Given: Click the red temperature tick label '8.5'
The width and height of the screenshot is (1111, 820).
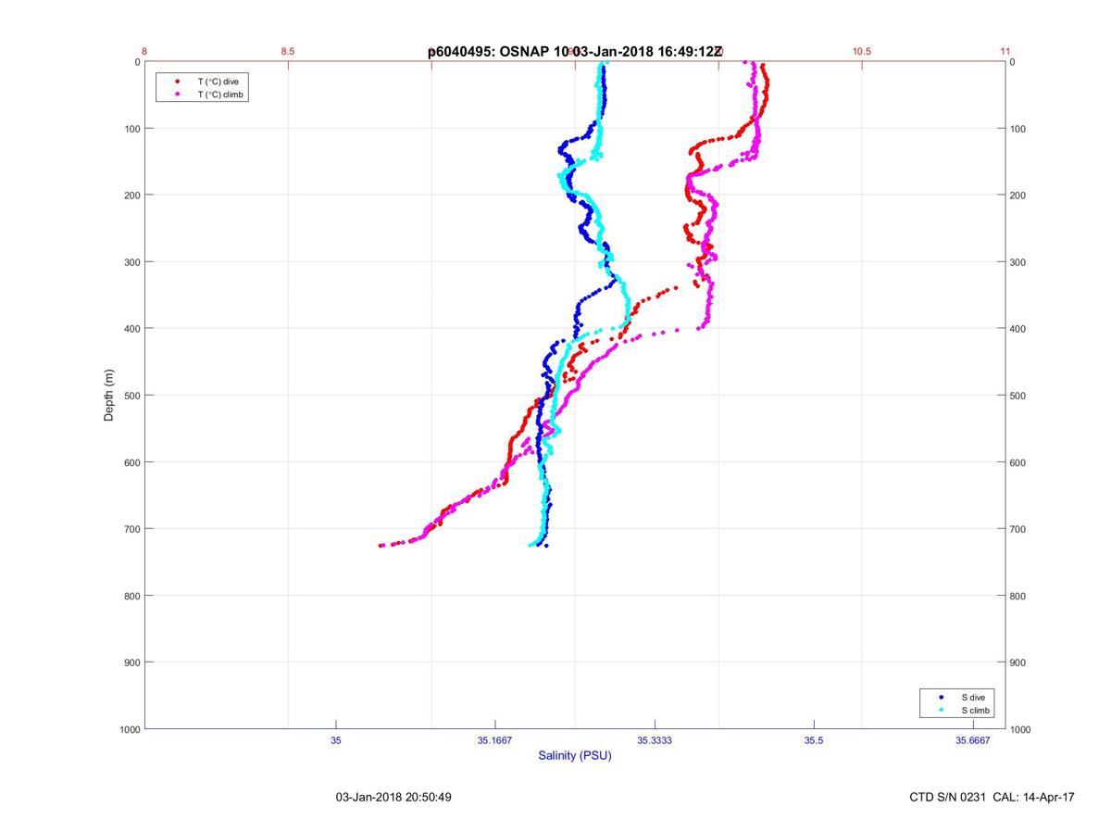Looking at the screenshot, I should [x=288, y=51].
